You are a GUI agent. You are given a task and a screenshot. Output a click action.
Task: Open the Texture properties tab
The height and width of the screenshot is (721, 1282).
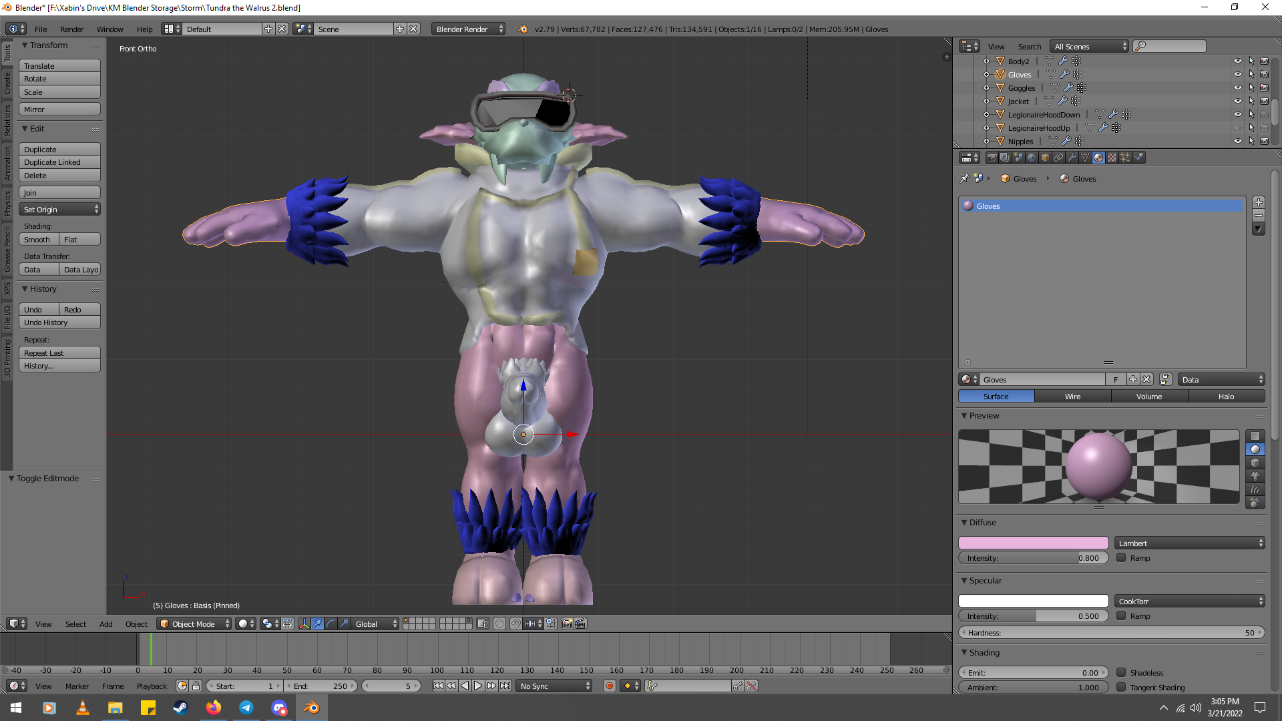[1112, 158]
